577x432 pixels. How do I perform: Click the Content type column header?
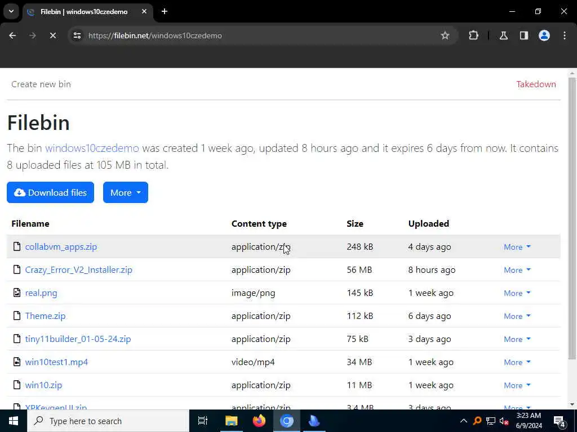tap(259, 224)
